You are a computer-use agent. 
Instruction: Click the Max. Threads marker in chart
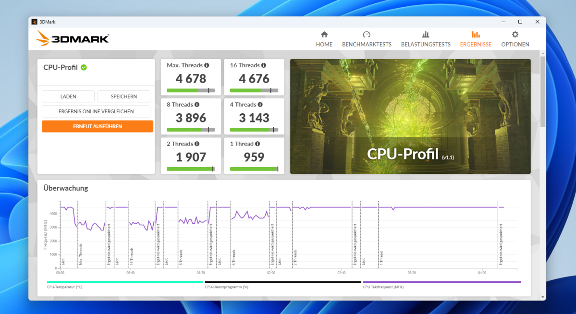pos(80,254)
